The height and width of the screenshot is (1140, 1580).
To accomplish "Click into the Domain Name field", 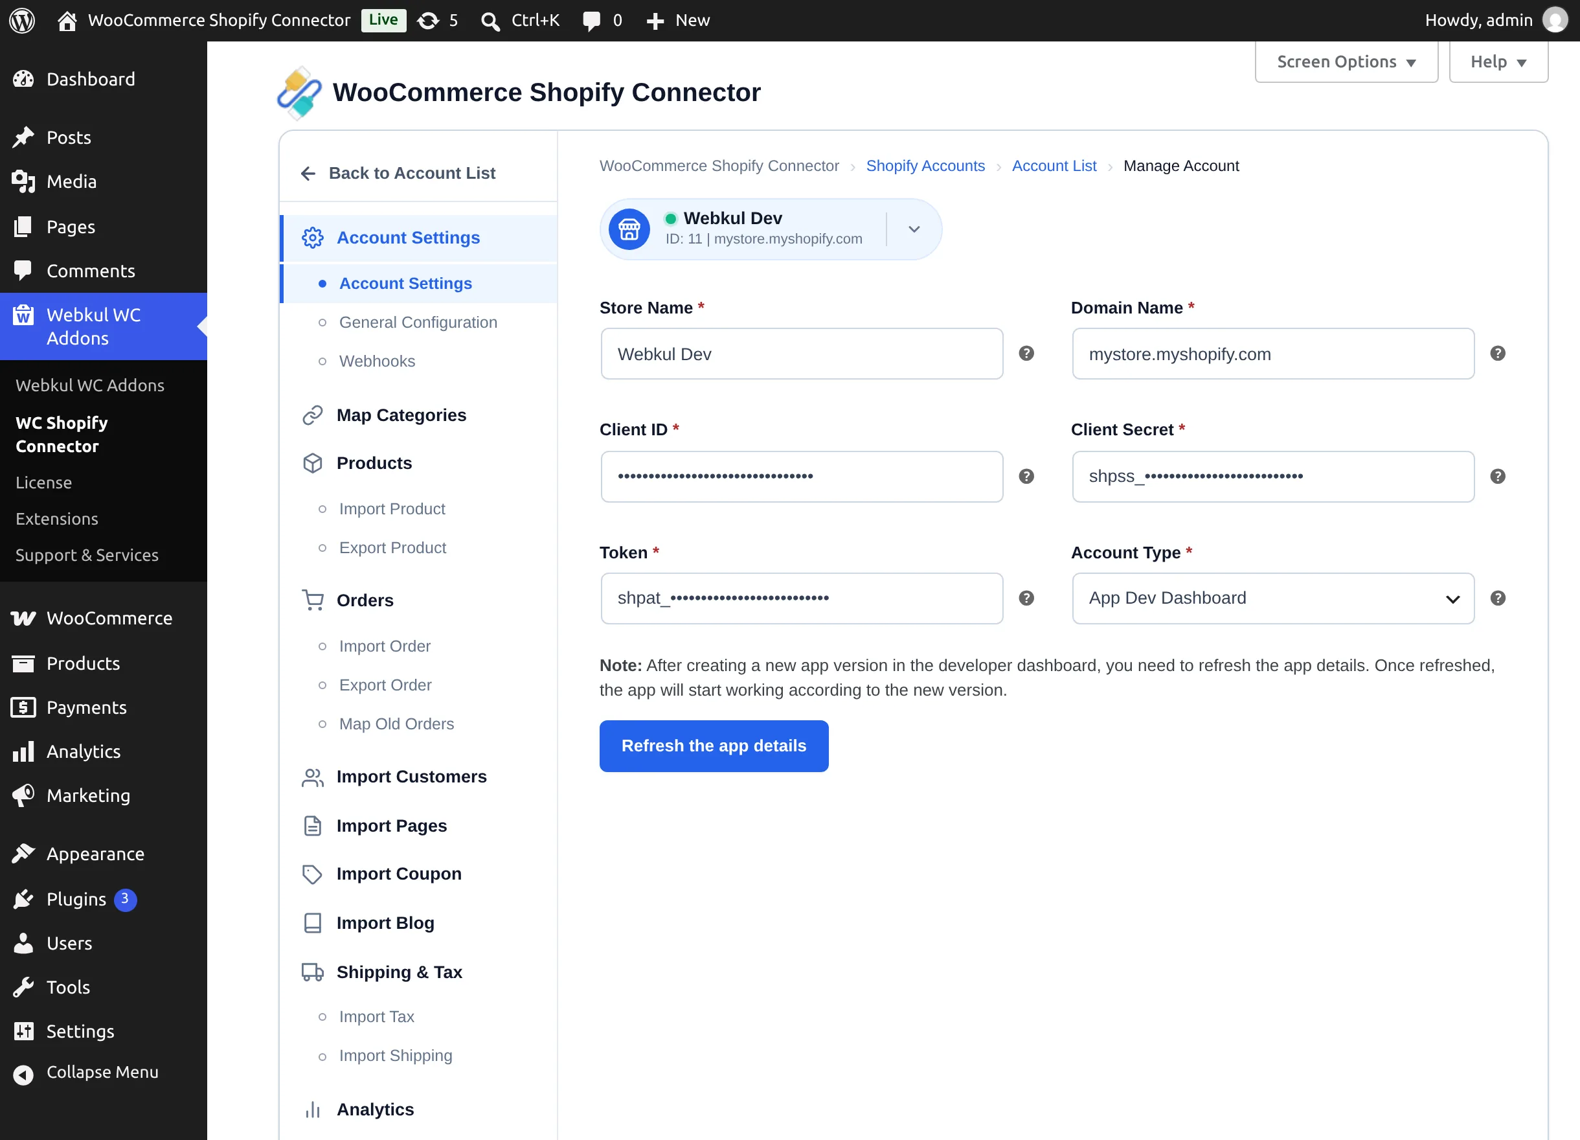I will [1273, 354].
